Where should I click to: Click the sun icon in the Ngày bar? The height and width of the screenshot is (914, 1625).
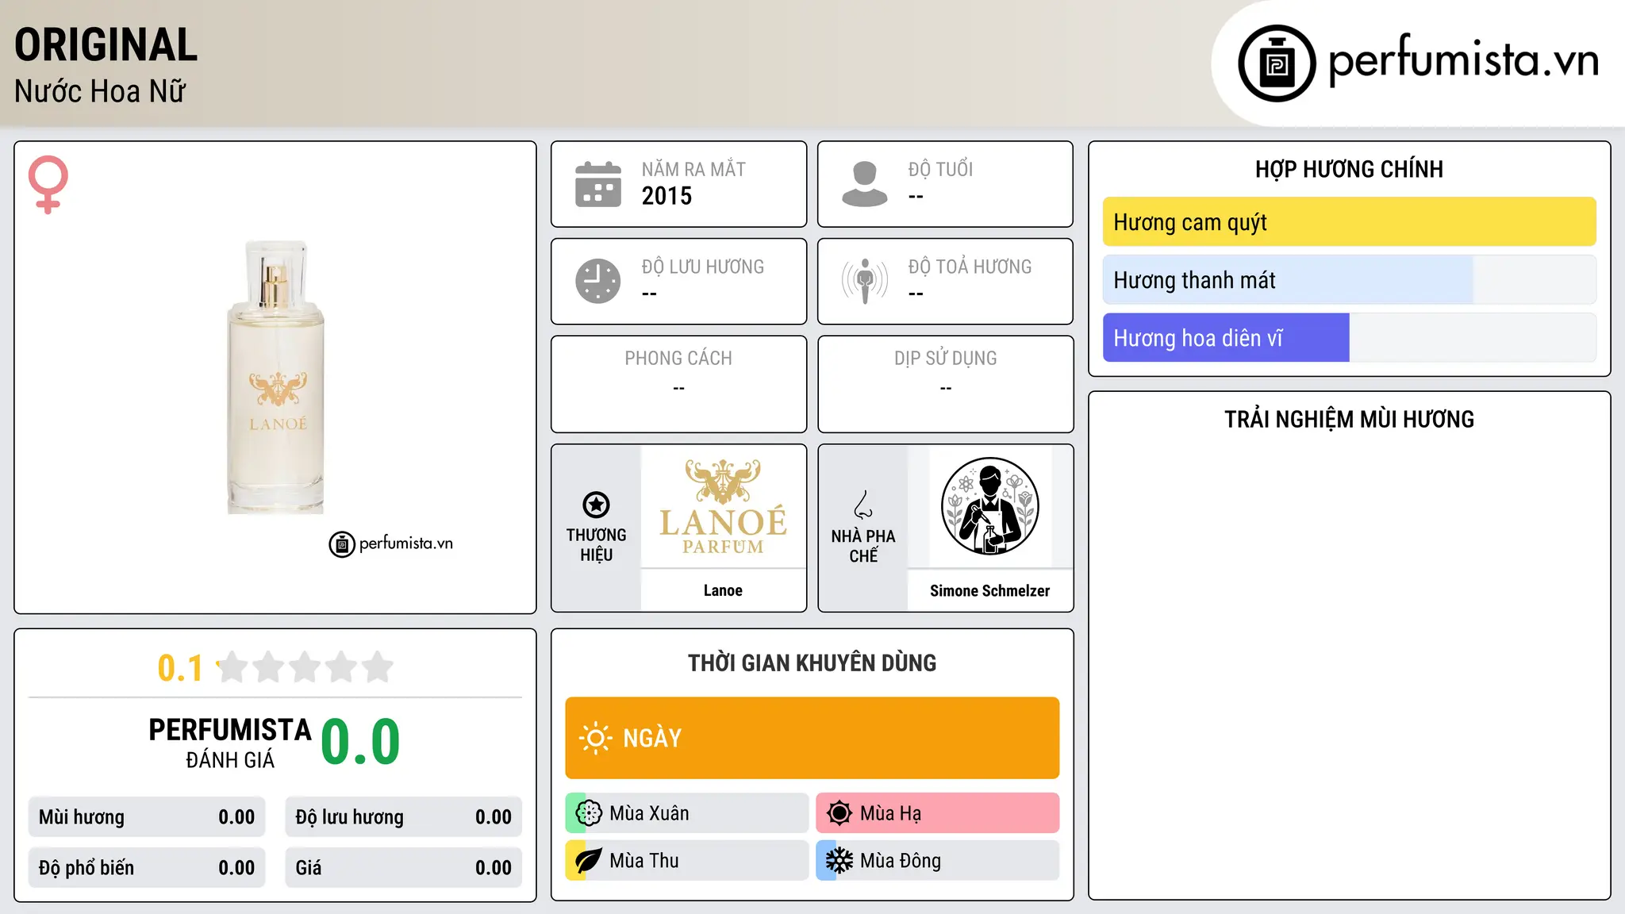coord(596,738)
